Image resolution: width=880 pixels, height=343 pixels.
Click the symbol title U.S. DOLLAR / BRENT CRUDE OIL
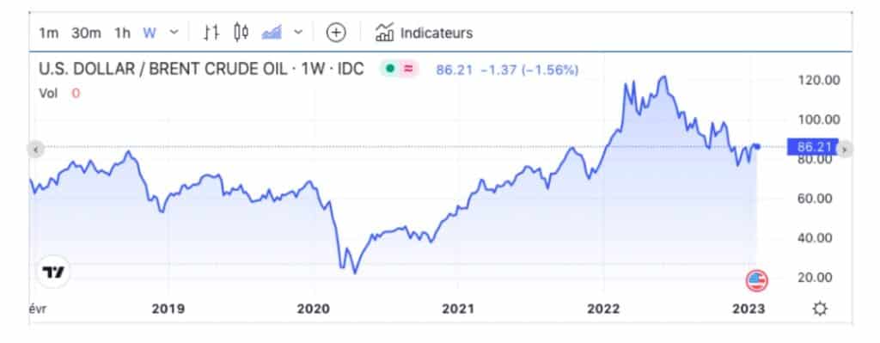click(165, 69)
